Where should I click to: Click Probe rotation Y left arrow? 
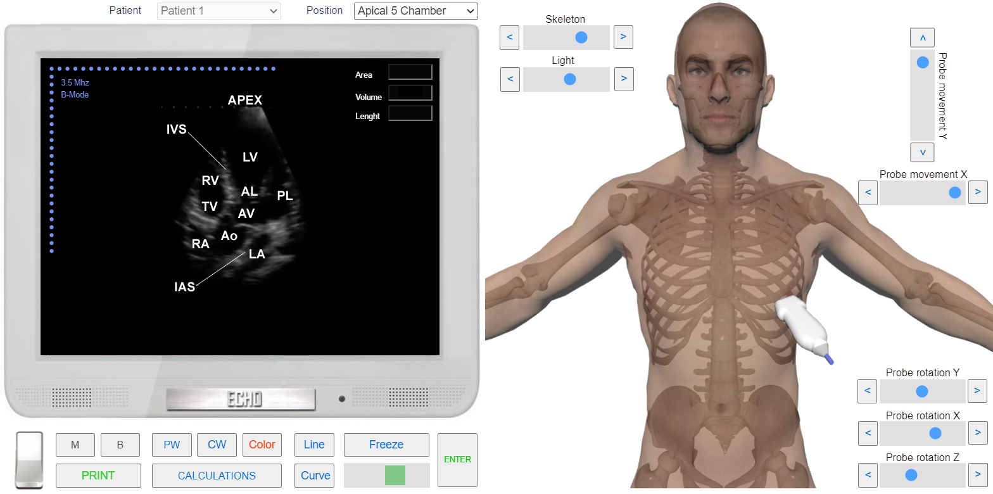click(867, 391)
